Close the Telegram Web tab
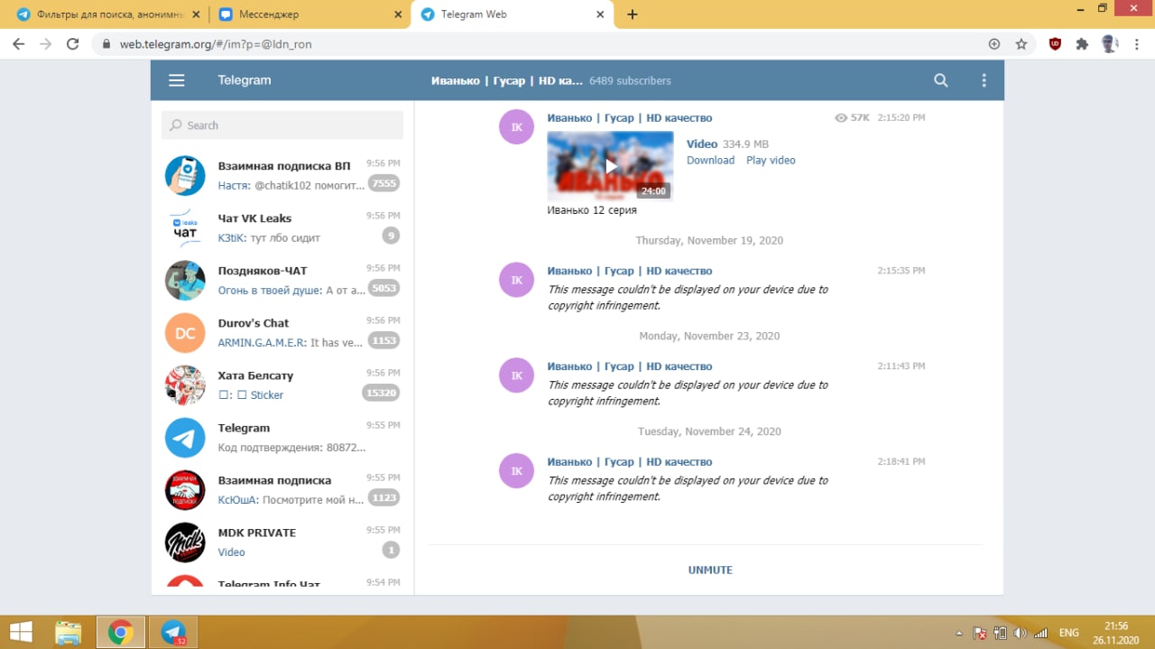 (600, 14)
